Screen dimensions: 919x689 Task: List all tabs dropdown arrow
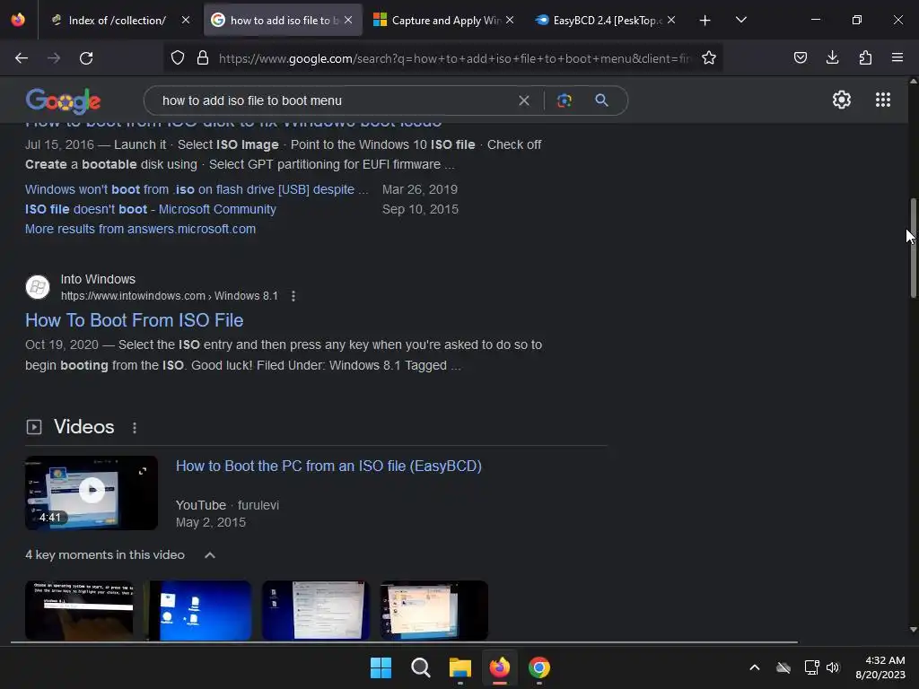coord(740,20)
